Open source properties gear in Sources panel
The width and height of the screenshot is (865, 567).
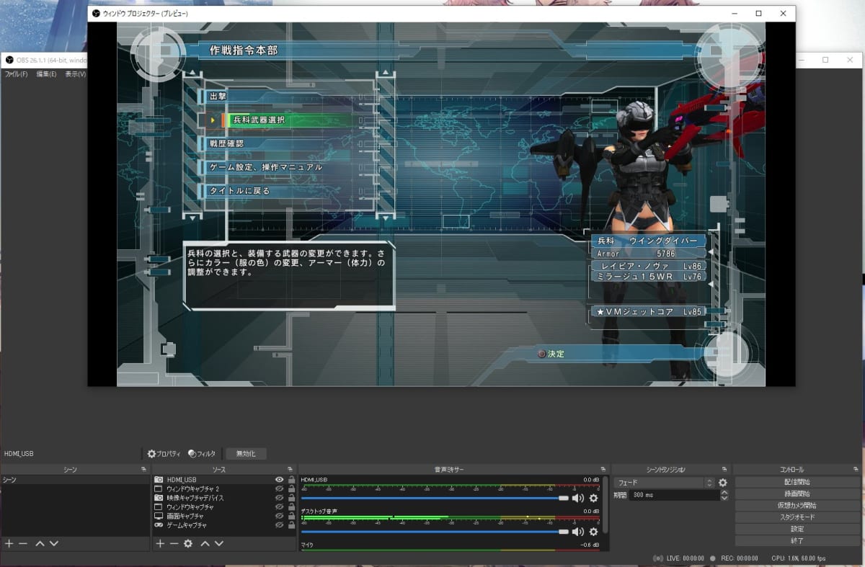point(188,543)
